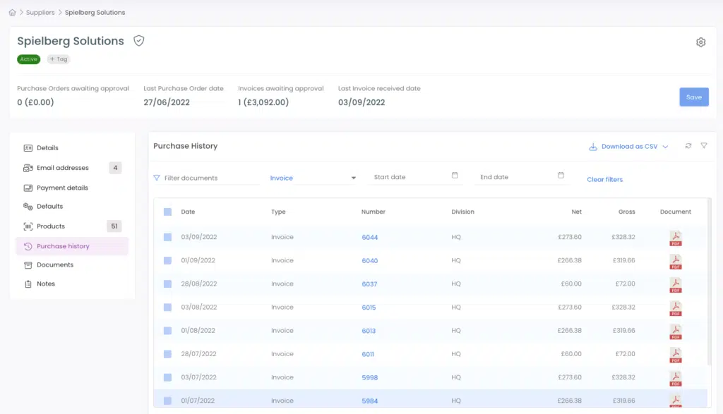Click the Purchase History table vertical scrollbar
Screen dimensions: 723x414
pos(709,282)
